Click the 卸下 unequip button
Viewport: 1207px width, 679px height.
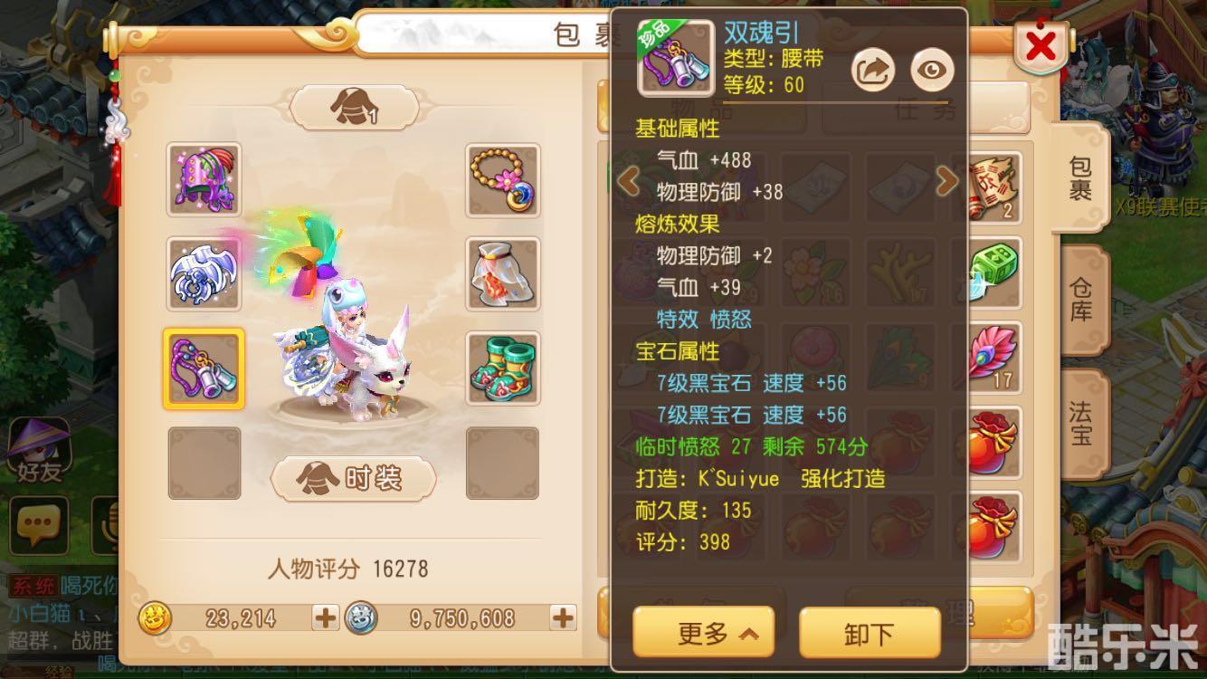tap(870, 633)
